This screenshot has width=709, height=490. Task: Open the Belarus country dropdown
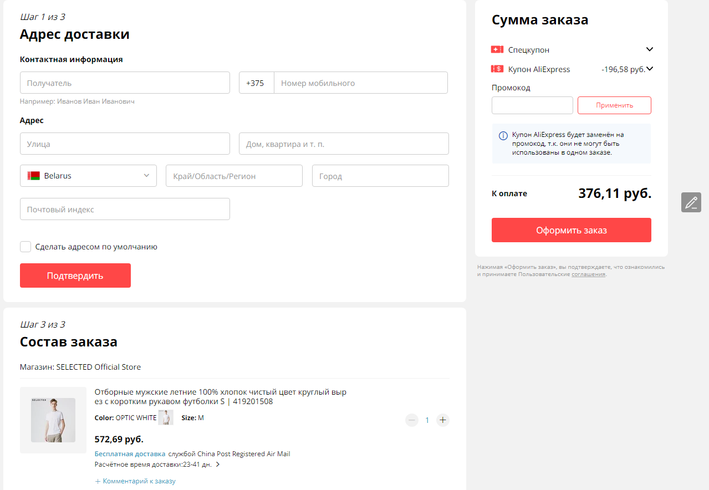pyautogui.click(x=88, y=176)
